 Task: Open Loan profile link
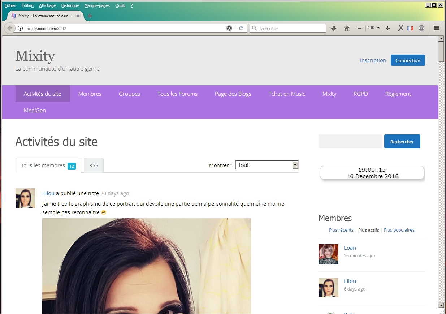pos(350,248)
